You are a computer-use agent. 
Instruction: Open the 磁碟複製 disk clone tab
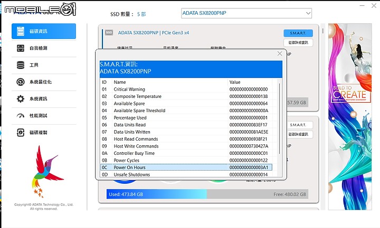44,133
